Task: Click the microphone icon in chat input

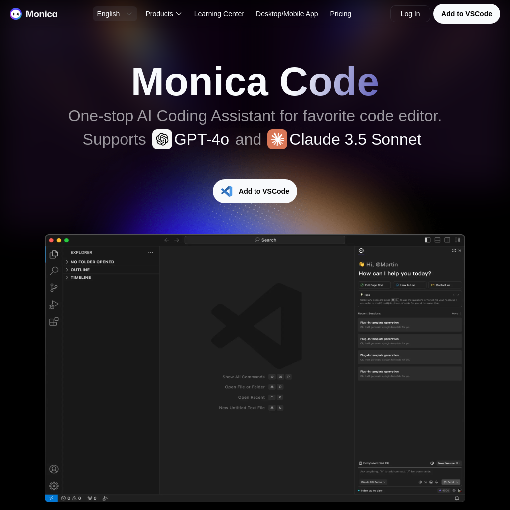Action: (x=436, y=482)
